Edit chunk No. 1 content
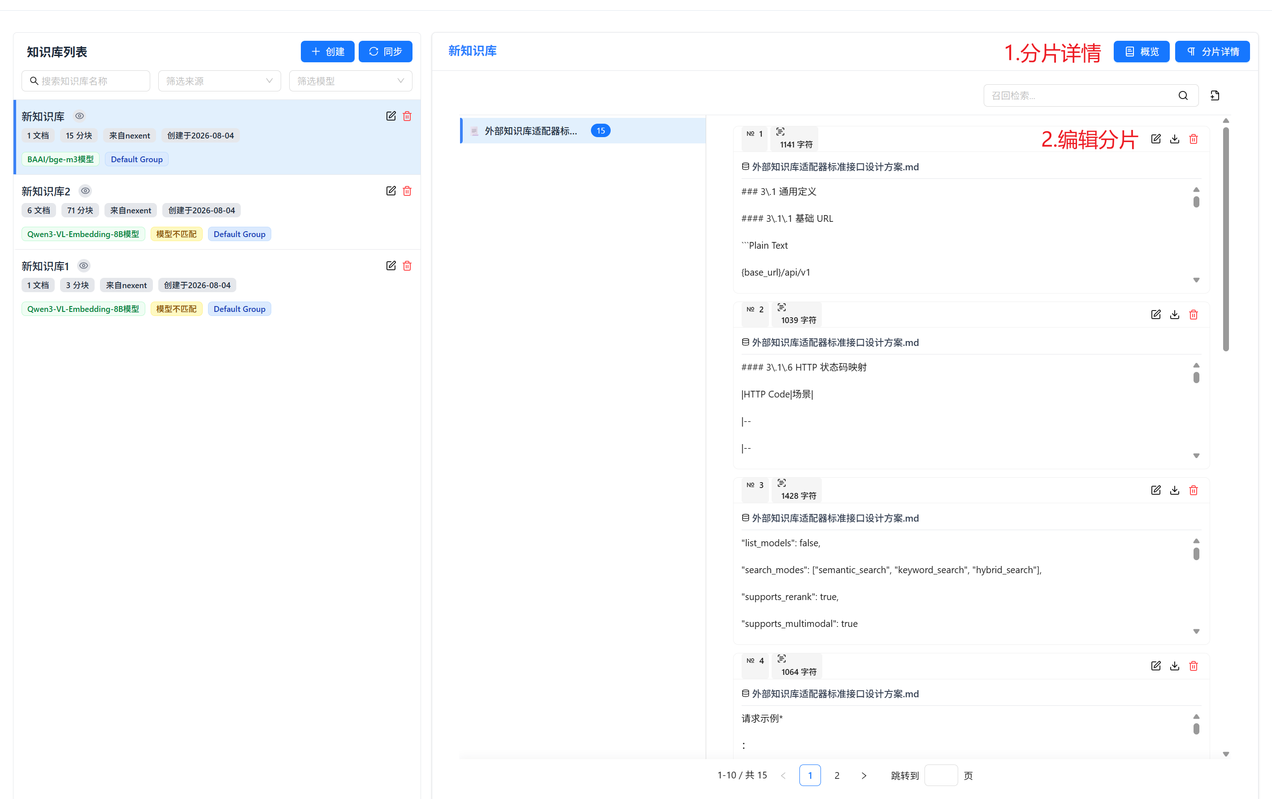Image resolution: width=1272 pixels, height=799 pixels. pyautogui.click(x=1156, y=139)
